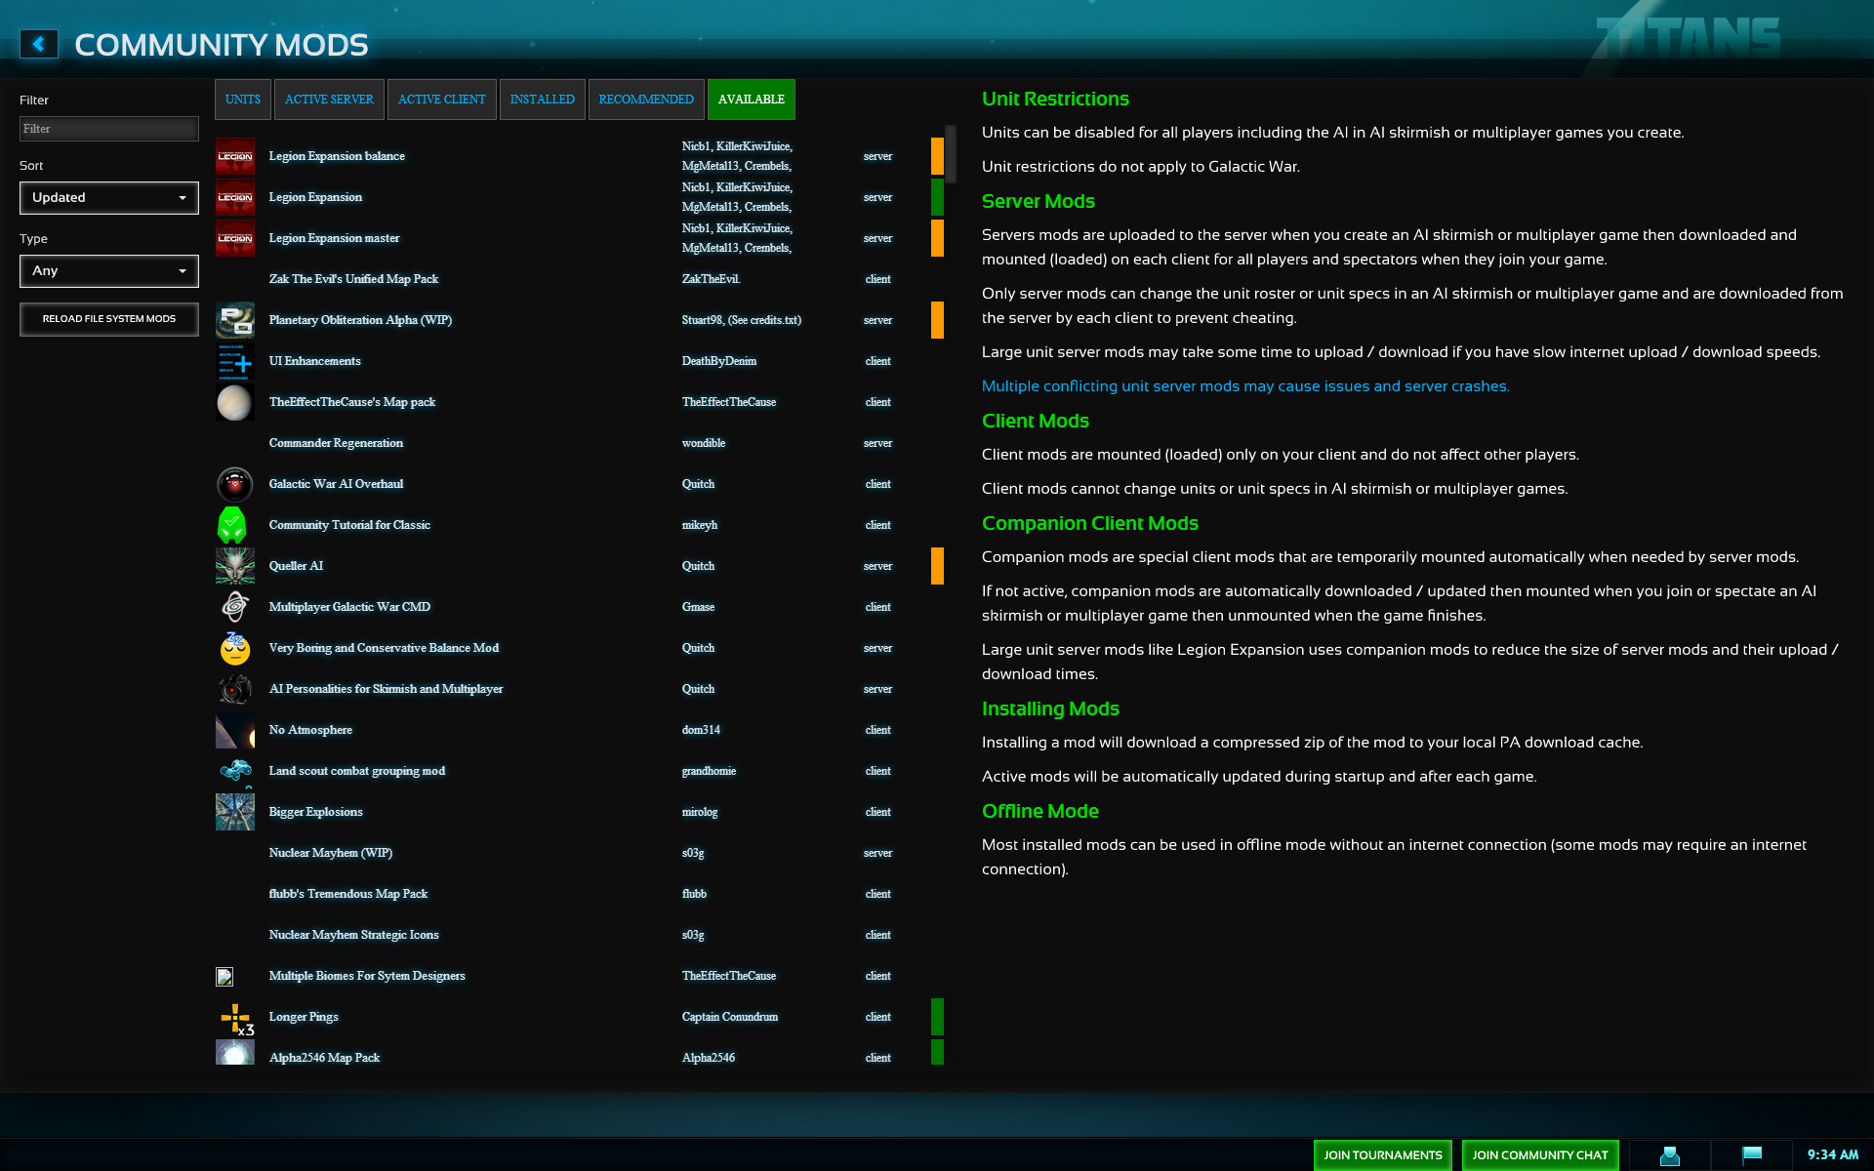Click the Installing Mods heading

pos(1050,708)
